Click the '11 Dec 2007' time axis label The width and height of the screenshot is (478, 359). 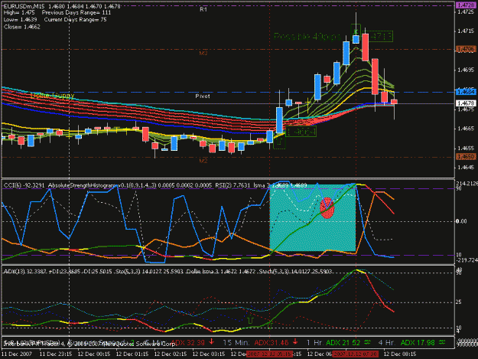coord(17,354)
